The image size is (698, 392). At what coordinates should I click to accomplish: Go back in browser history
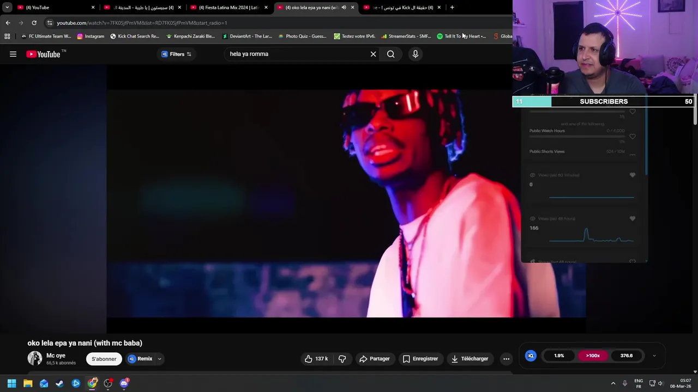pos(8,23)
